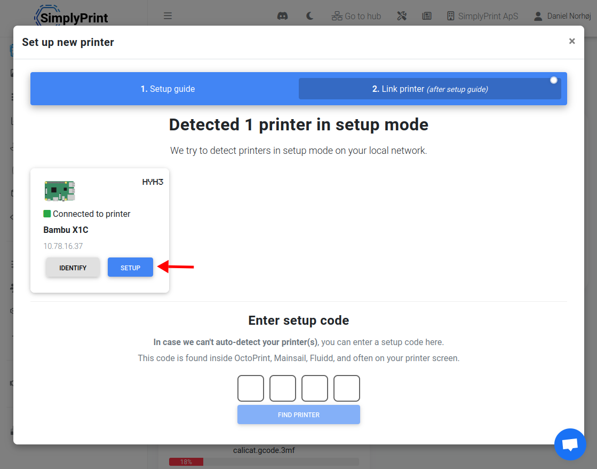597x469 pixels.
Task: Open the Link printer tab
Action: click(430, 89)
